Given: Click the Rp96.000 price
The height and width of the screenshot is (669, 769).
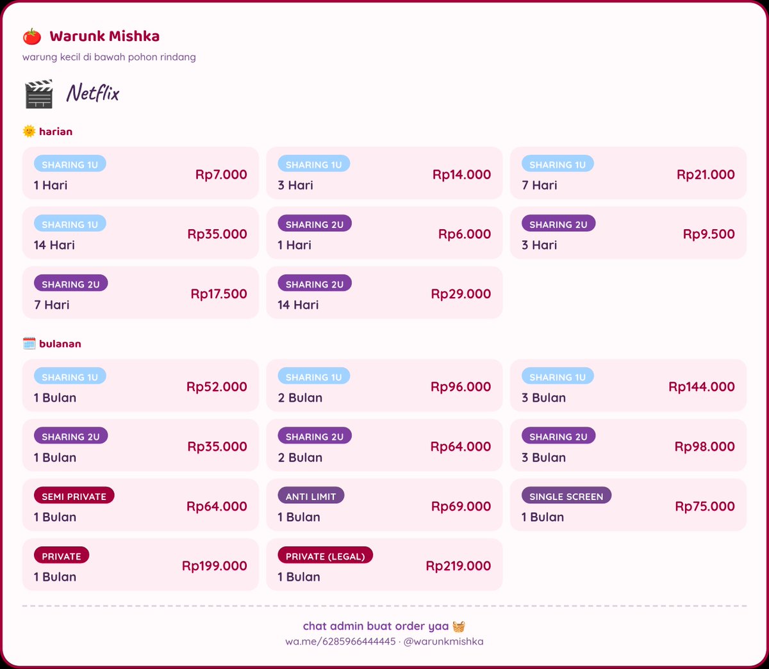Looking at the screenshot, I should [461, 387].
